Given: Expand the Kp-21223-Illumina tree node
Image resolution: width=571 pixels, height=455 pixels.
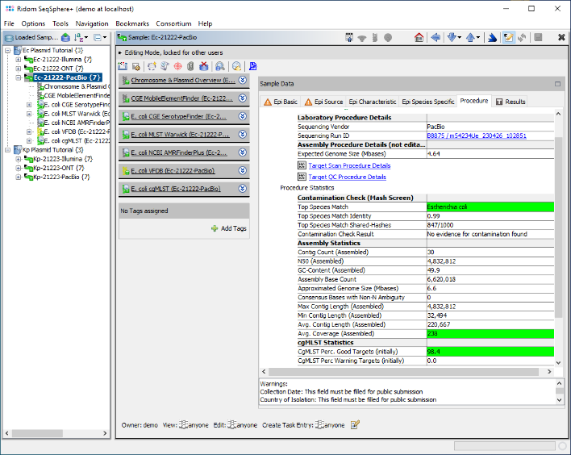Looking at the screenshot, I should (x=18, y=159).
